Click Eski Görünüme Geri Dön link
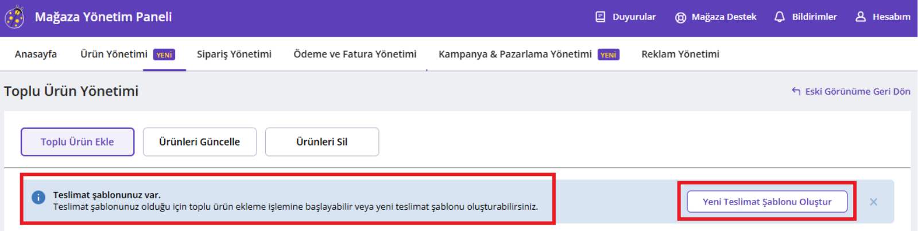This screenshot has width=918, height=231. click(x=857, y=92)
